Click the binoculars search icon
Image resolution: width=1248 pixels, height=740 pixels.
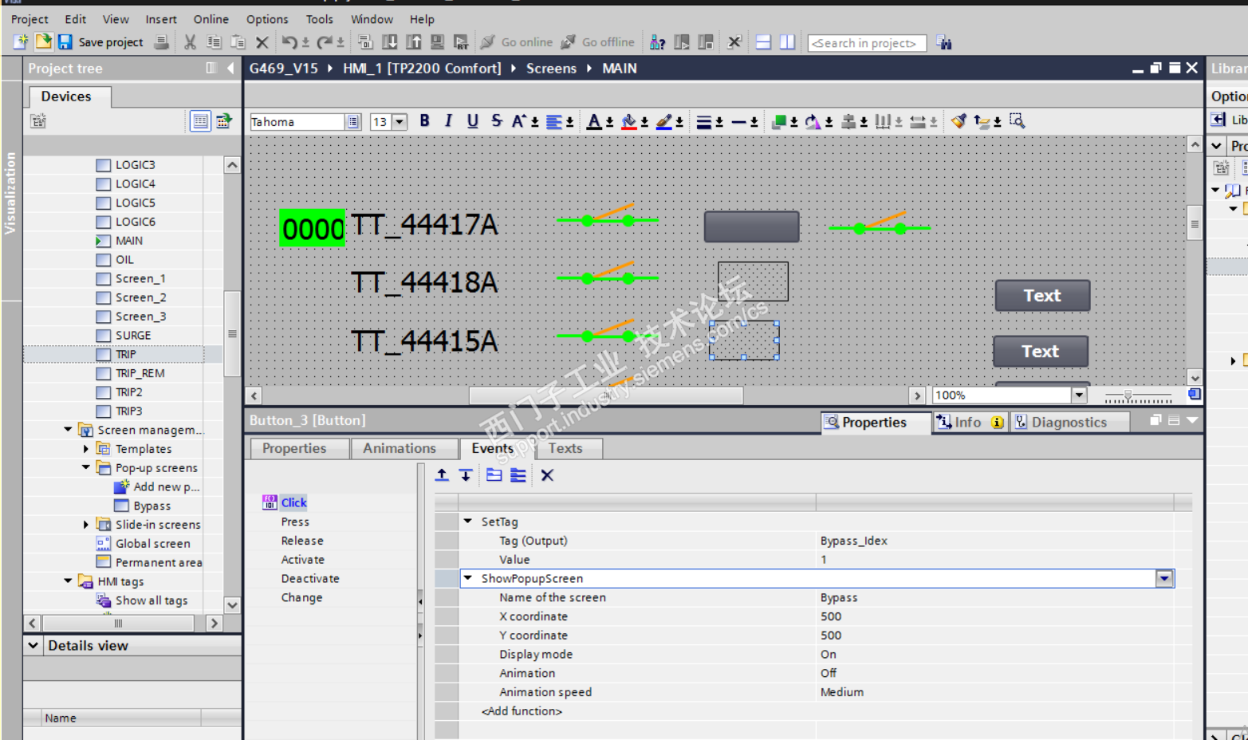point(944,42)
